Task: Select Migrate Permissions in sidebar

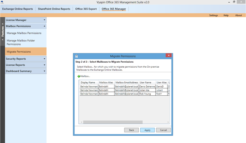Action: pyautogui.click(x=26, y=52)
